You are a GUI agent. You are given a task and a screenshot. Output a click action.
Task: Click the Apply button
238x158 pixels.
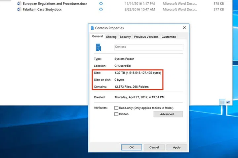[x=177, y=147]
